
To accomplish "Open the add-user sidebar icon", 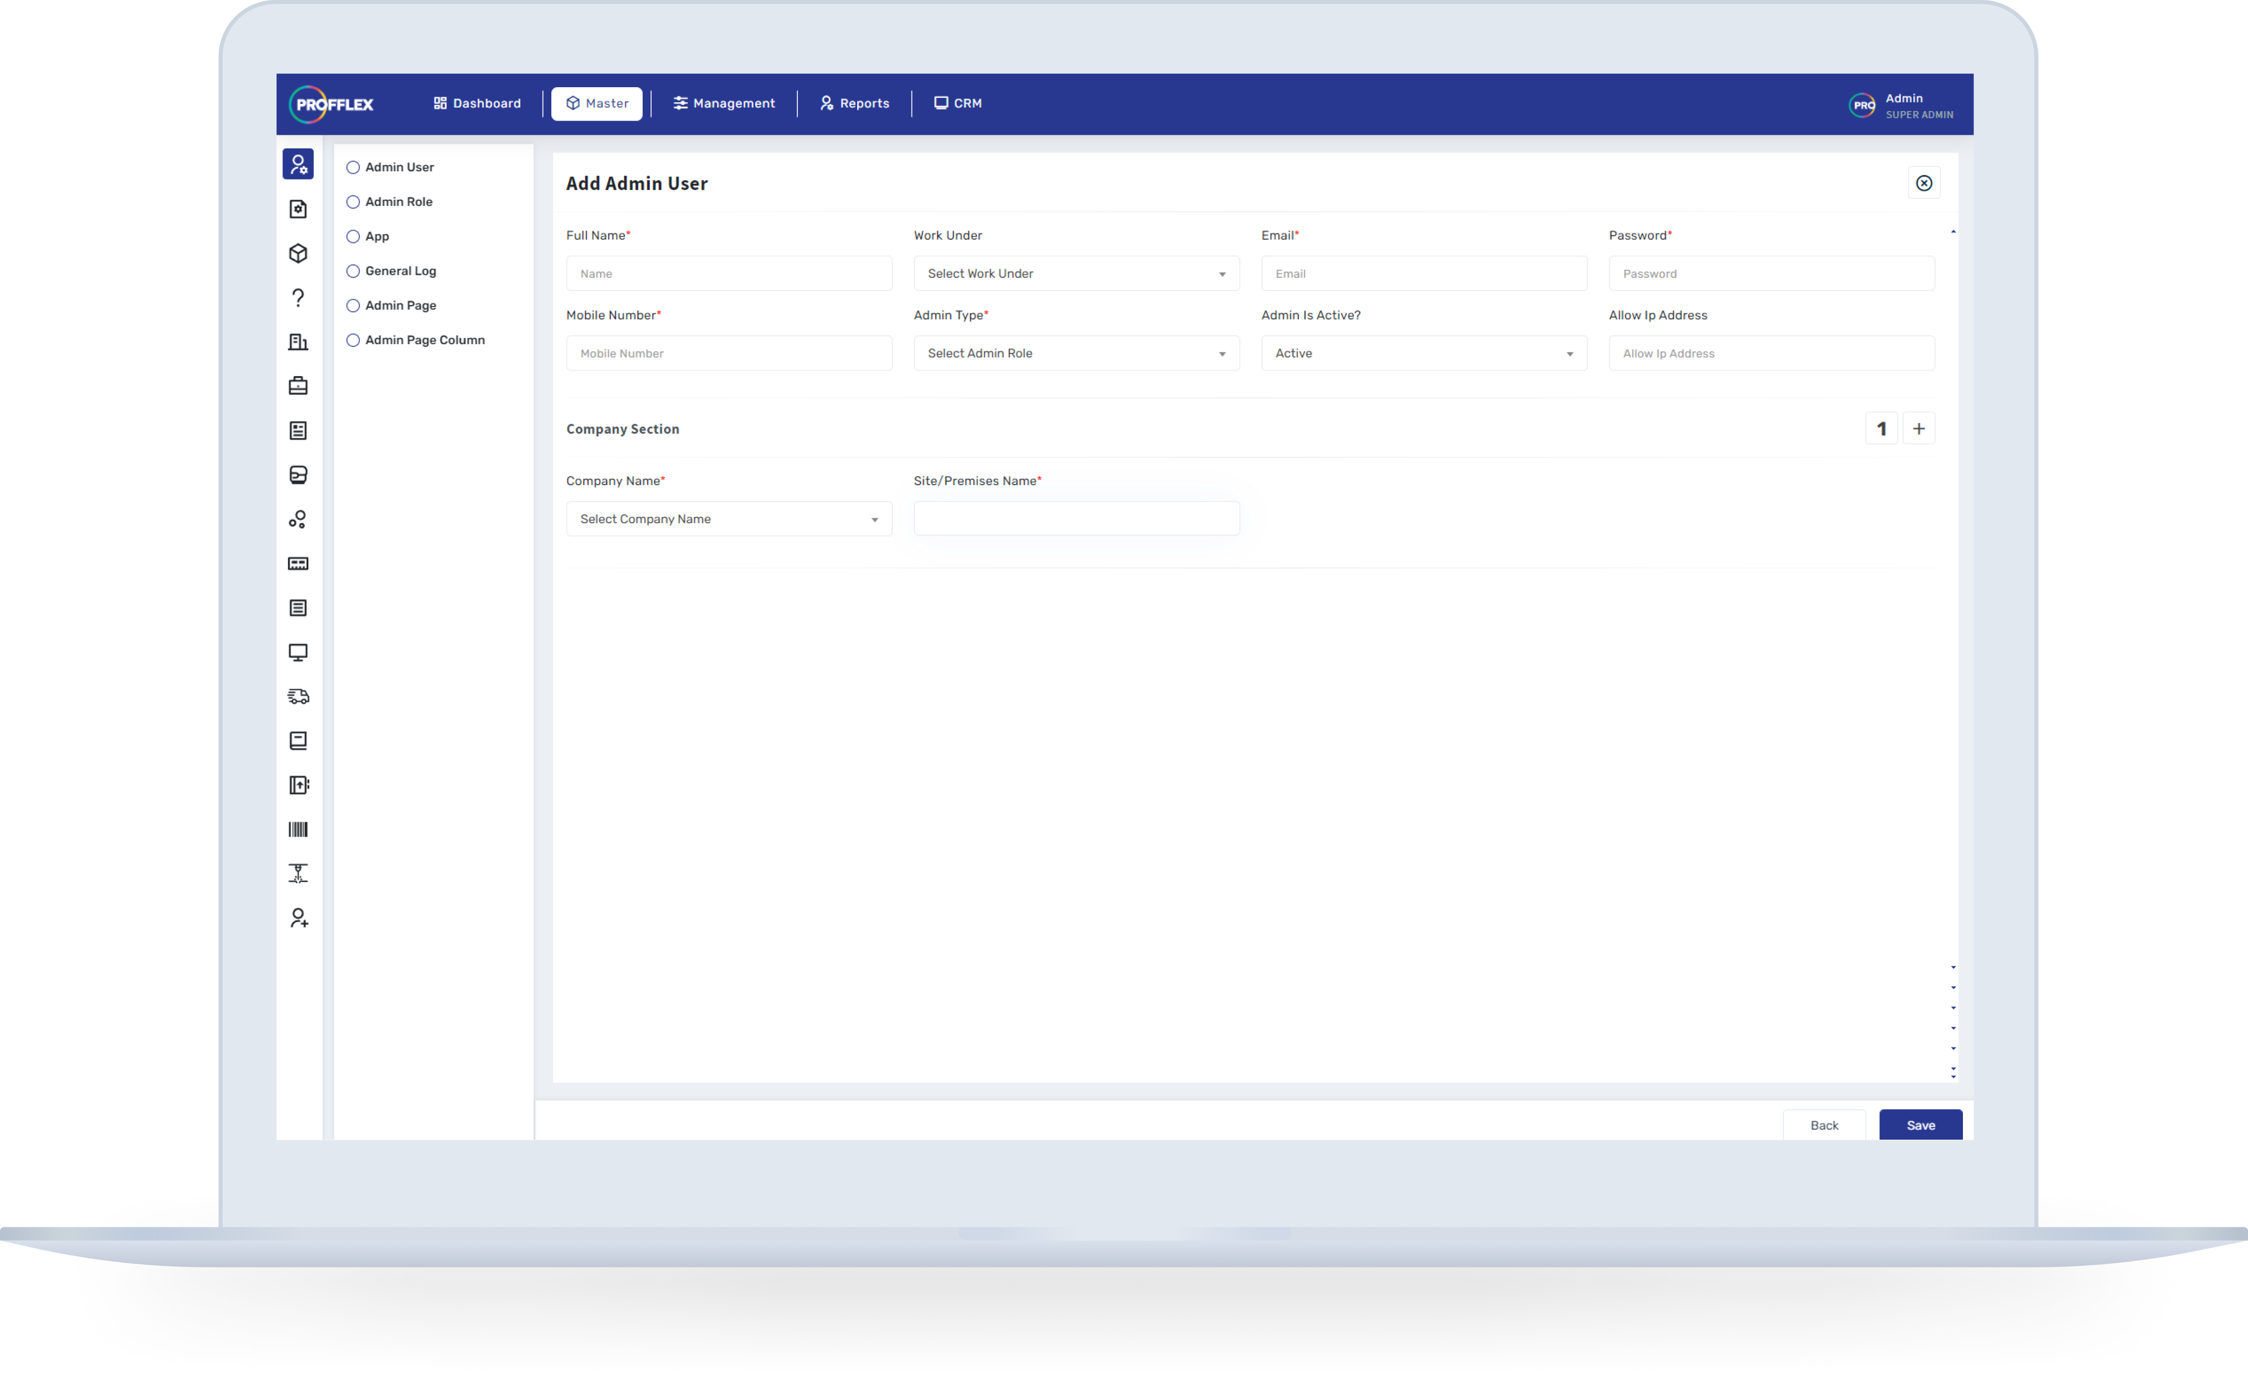I will 298,918.
